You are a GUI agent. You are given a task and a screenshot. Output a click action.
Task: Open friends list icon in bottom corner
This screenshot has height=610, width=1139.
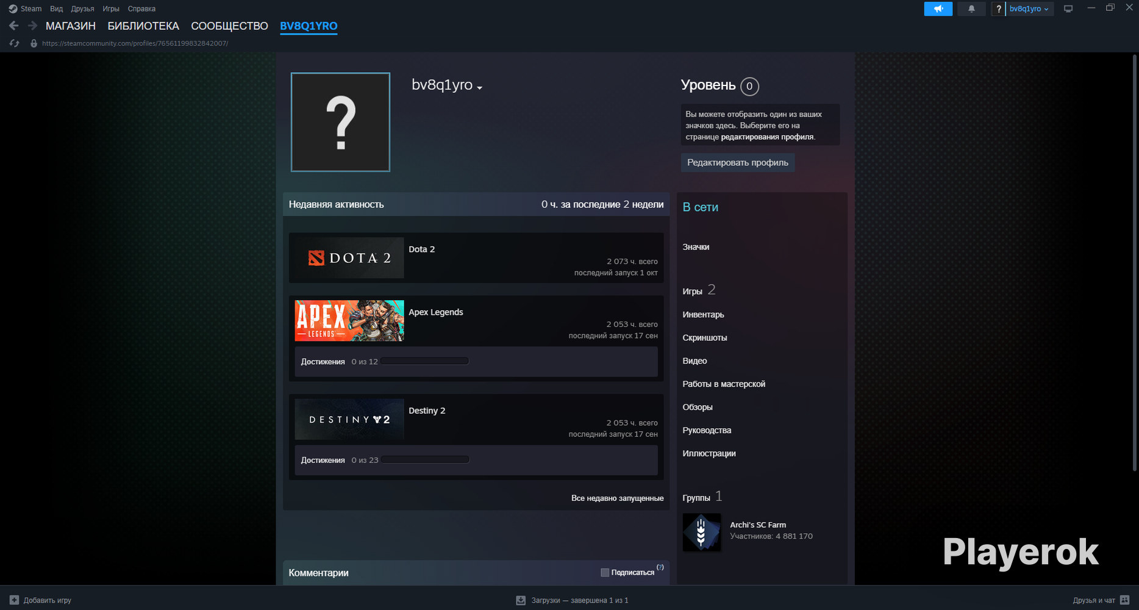click(1125, 600)
